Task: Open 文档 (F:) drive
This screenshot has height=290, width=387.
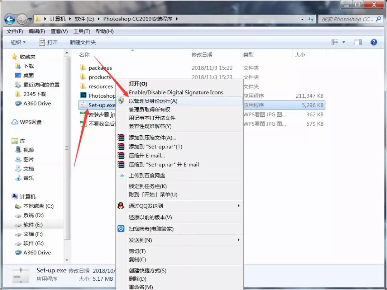Action: click(29, 234)
